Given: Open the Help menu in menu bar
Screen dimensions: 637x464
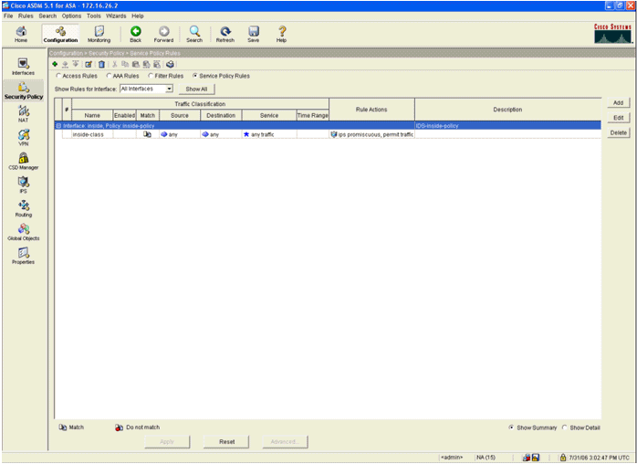Looking at the screenshot, I should [x=138, y=16].
